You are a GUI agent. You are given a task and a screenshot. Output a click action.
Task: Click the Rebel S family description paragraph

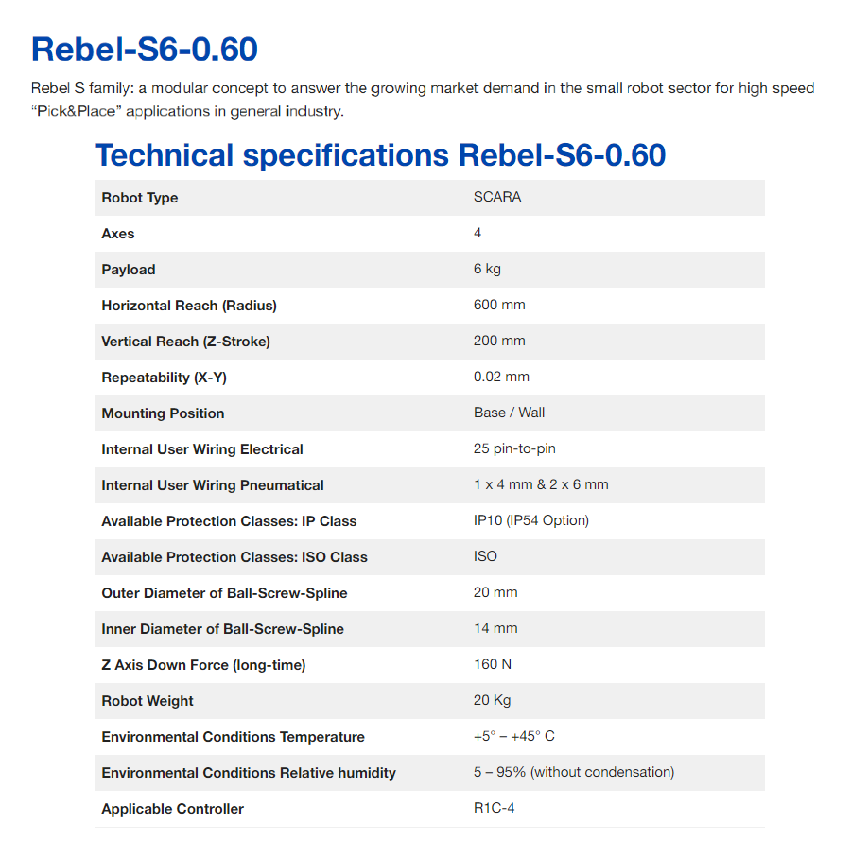[422, 100]
